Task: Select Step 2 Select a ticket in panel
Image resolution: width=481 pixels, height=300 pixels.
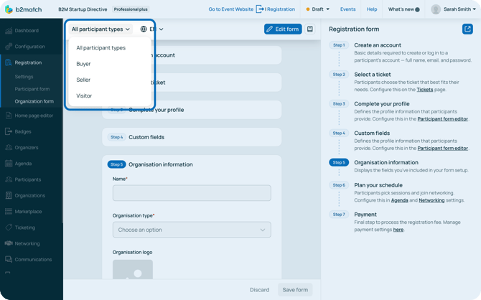Action: [x=373, y=75]
